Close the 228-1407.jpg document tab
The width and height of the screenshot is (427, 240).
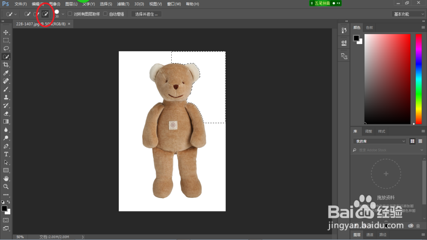click(69, 24)
